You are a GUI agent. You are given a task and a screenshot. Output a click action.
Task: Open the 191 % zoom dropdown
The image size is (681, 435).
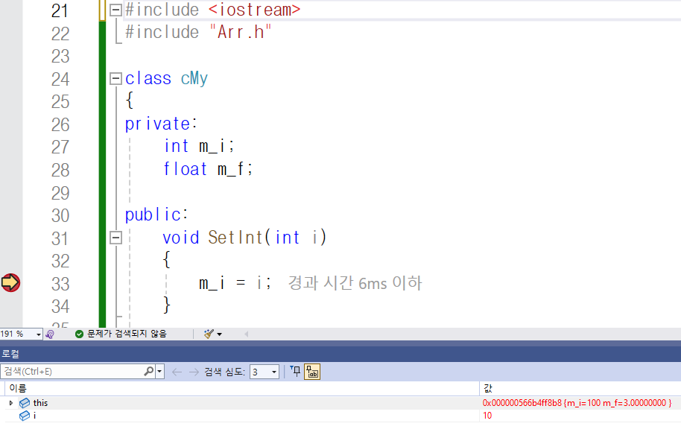coord(38,334)
